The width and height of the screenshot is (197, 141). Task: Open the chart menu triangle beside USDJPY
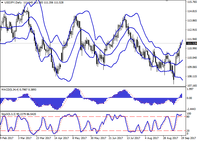click(x=2, y=3)
